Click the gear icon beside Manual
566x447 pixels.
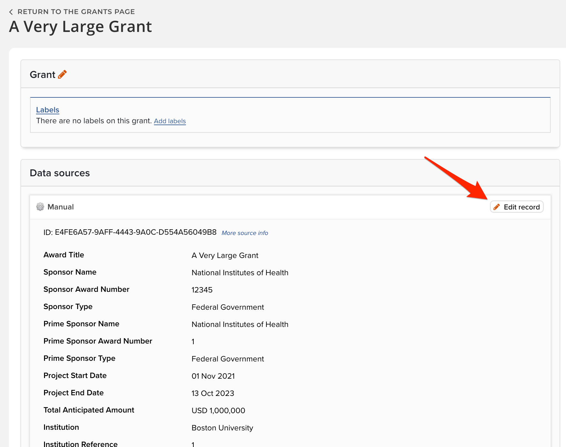coord(40,207)
